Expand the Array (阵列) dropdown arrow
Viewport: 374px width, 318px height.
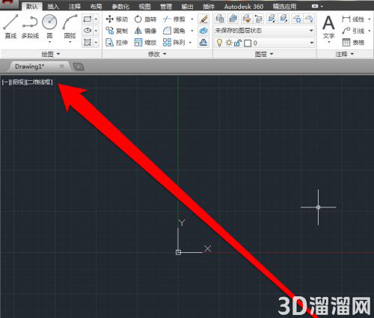(190, 43)
